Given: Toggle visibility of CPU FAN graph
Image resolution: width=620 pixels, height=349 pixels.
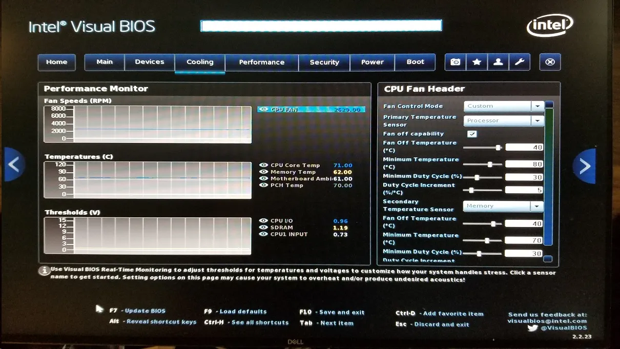Looking at the screenshot, I should (264, 109).
